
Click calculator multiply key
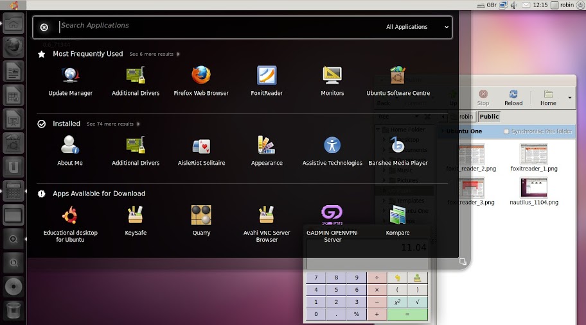(x=377, y=290)
